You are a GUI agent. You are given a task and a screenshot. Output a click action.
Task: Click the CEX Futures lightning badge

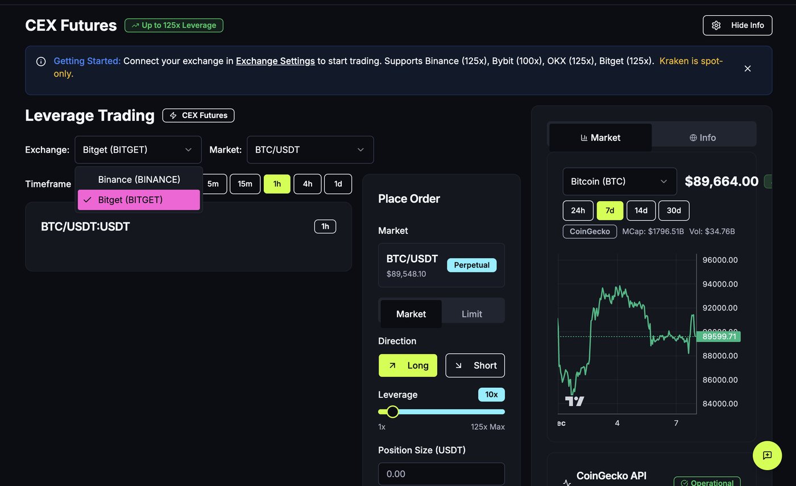coord(198,115)
